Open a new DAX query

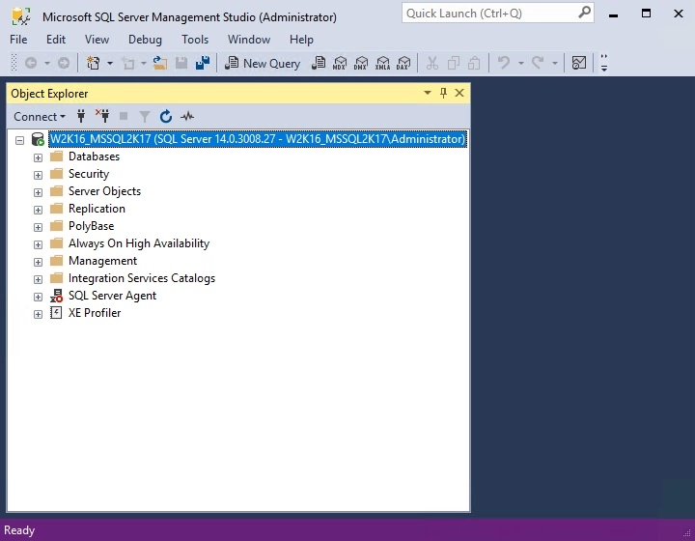pyautogui.click(x=403, y=64)
